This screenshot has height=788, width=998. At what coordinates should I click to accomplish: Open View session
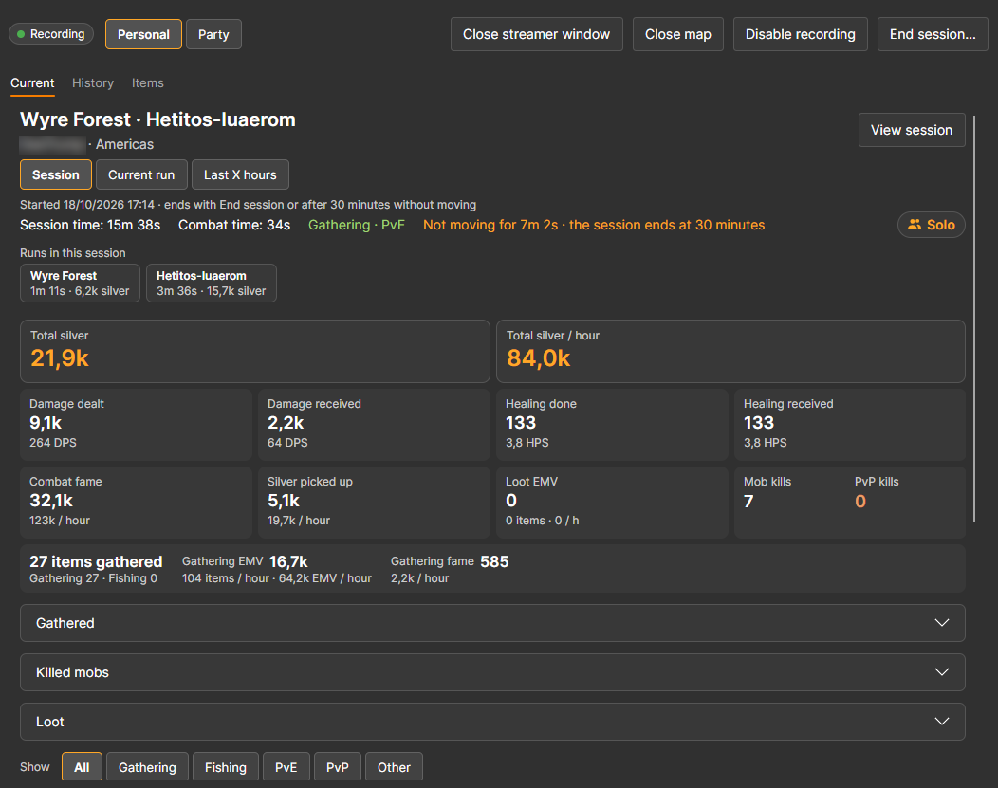[x=912, y=130]
